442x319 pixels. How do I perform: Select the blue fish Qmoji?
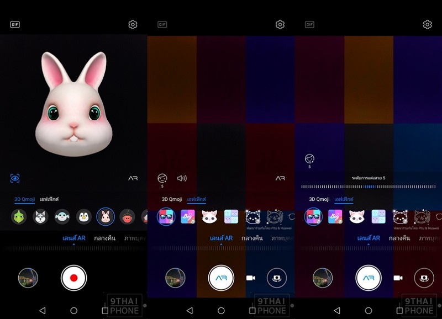(62, 217)
